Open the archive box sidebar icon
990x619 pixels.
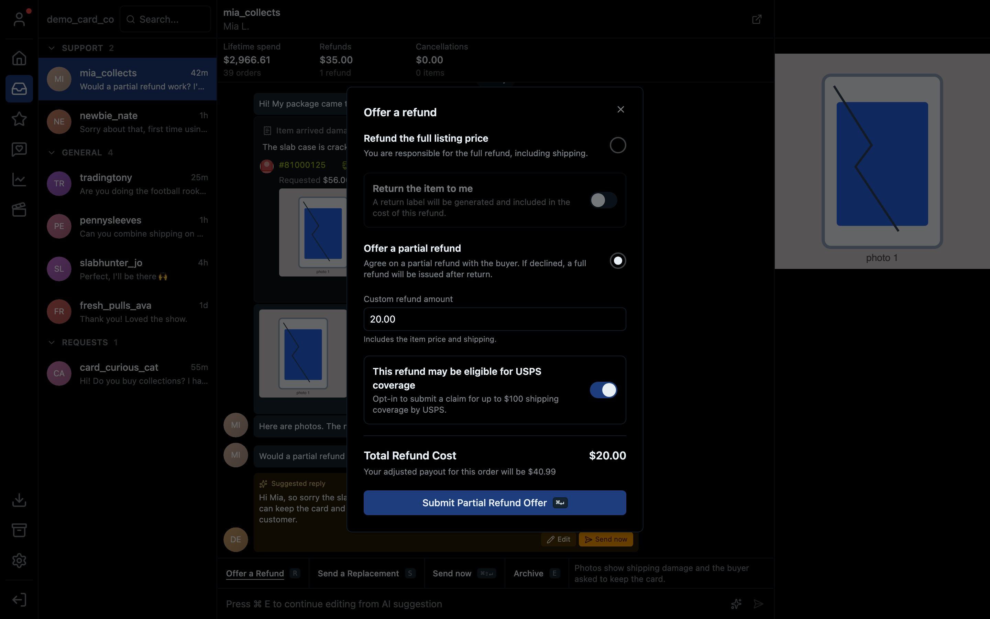[x=19, y=530]
